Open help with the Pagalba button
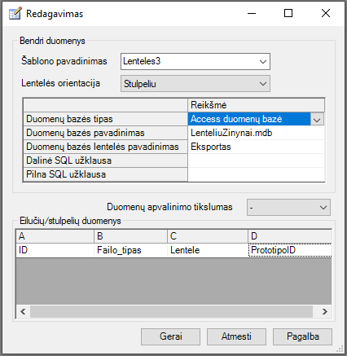 pyautogui.click(x=302, y=336)
